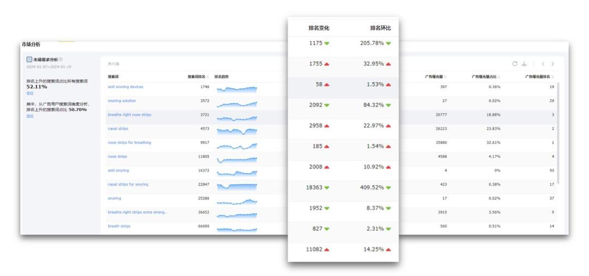Screen dimensions: 589x276
Task: Click ad exposure value 35880
Action: point(441,143)
